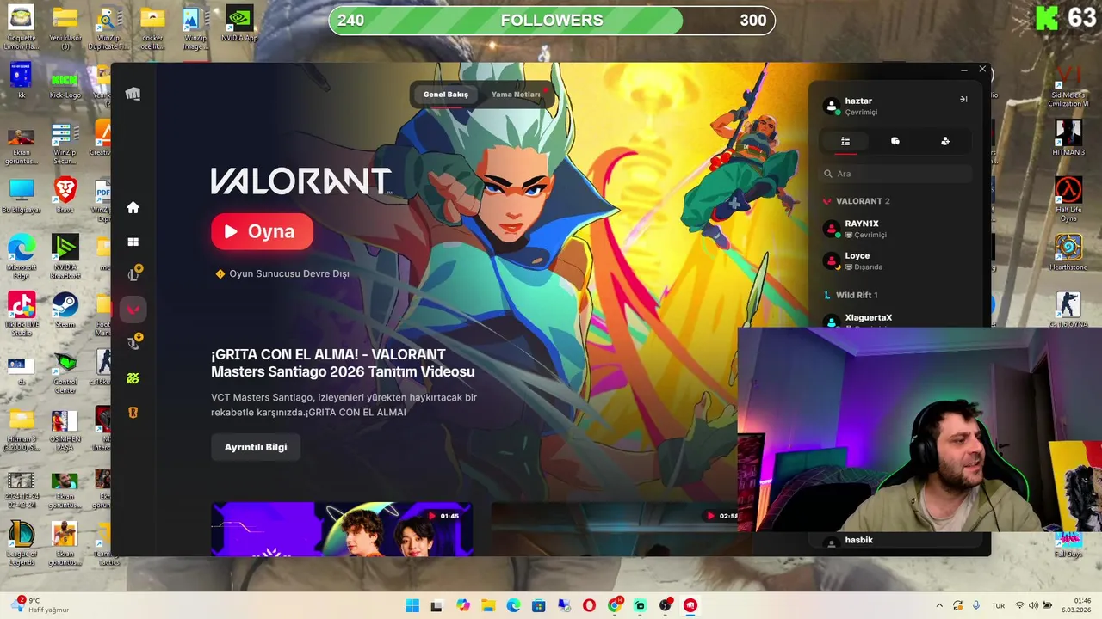This screenshot has width=1102, height=619.
Task: Click the microphone tray icon
Action: click(976, 605)
